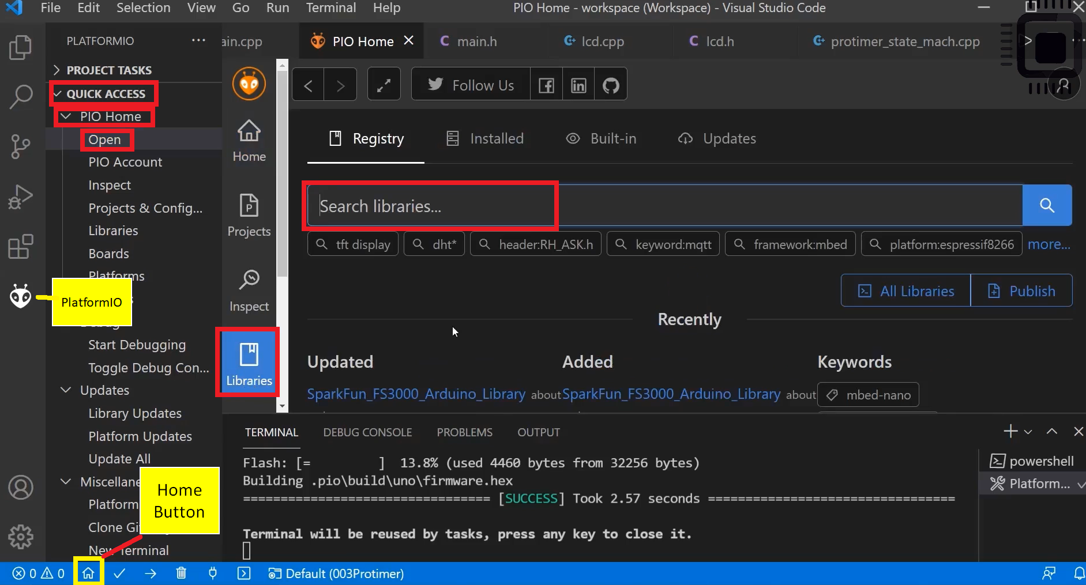
Task: Click PlatformIO Home button in status bar
Action: coord(88,573)
